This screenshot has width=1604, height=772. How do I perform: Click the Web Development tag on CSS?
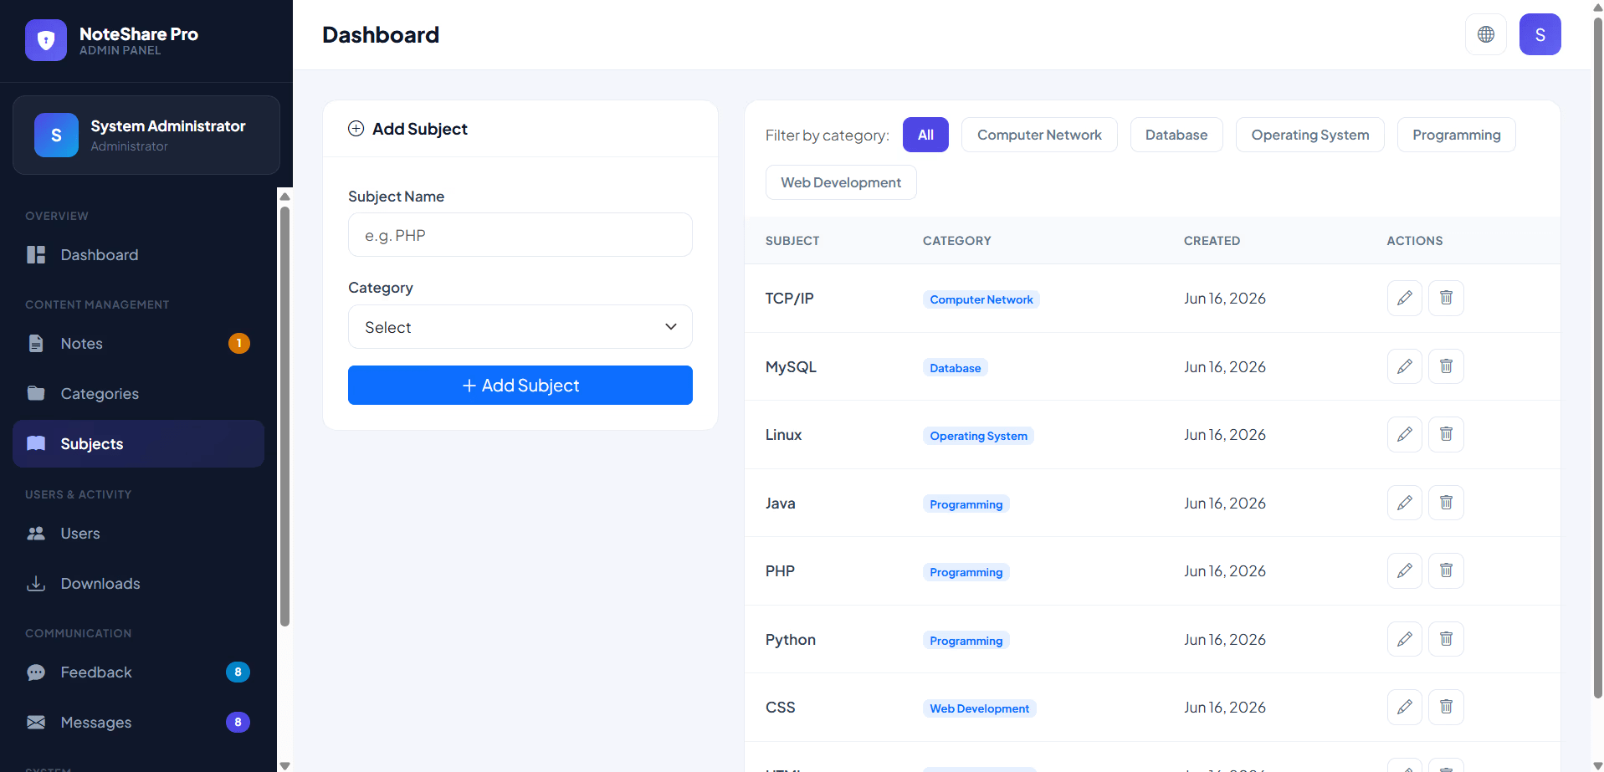pyautogui.click(x=980, y=708)
